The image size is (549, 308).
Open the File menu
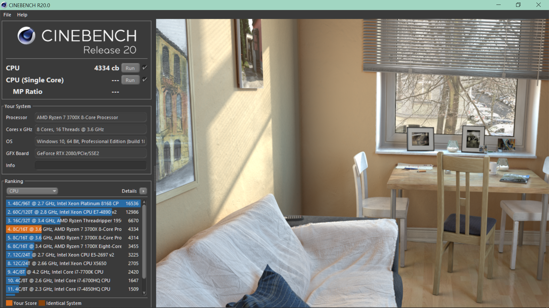coord(7,15)
